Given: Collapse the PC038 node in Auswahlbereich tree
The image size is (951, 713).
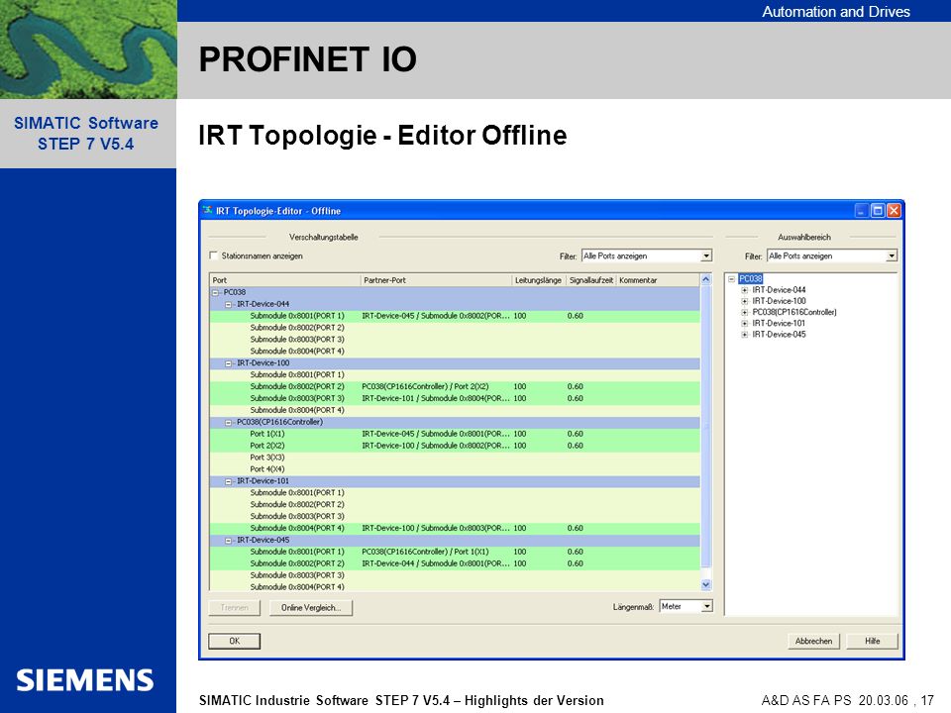Looking at the screenshot, I should point(731,279).
